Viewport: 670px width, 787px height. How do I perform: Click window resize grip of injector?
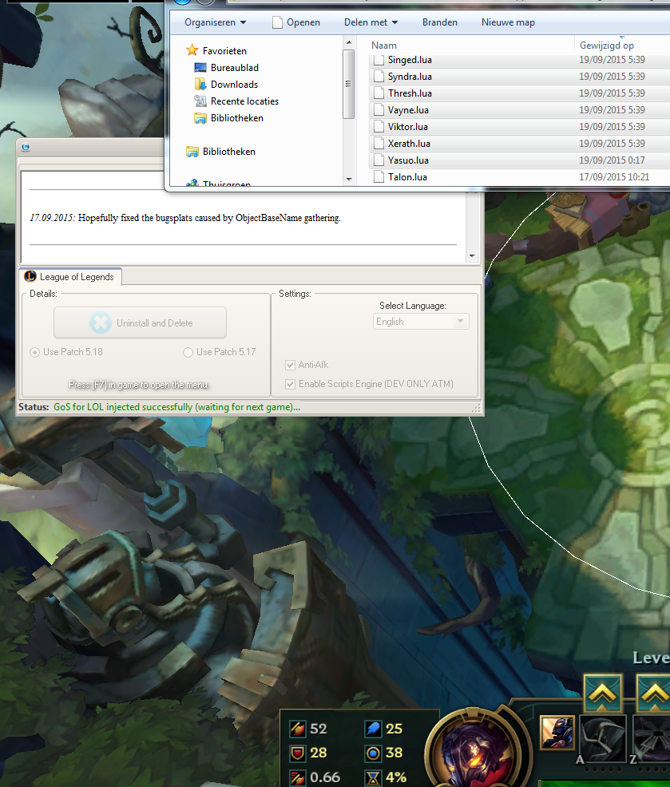[476, 409]
